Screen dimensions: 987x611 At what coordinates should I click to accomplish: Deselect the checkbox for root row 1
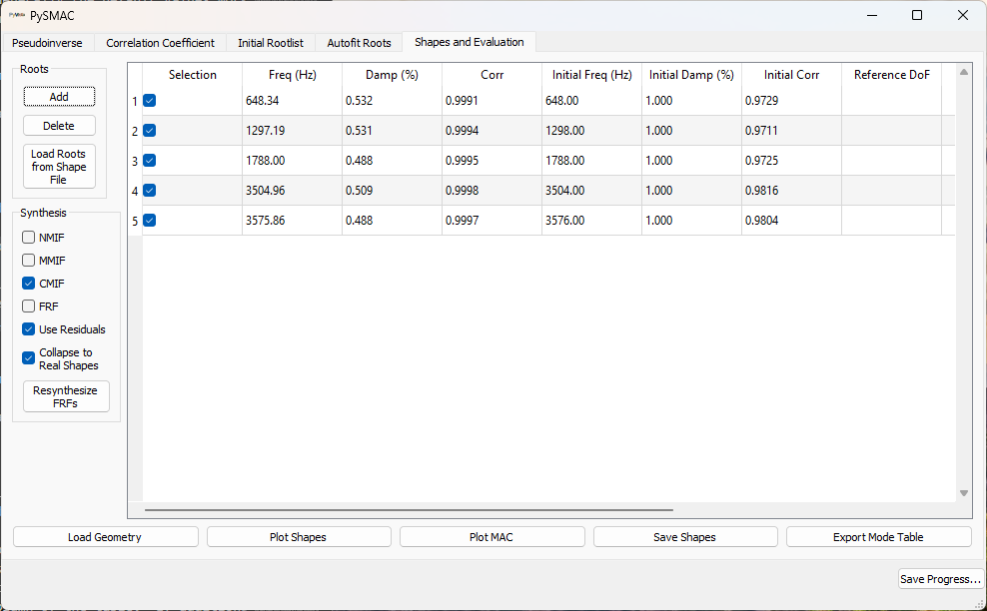[149, 101]
